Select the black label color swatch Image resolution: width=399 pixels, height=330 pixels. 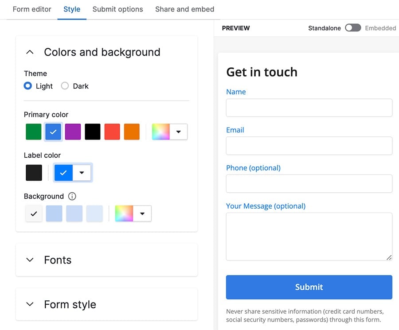(x=34, y=172)
